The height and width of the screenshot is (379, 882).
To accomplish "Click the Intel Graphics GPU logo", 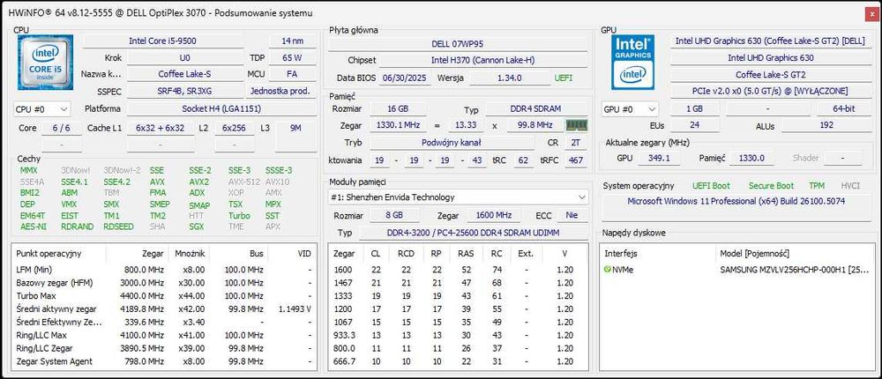I will 632,63.
